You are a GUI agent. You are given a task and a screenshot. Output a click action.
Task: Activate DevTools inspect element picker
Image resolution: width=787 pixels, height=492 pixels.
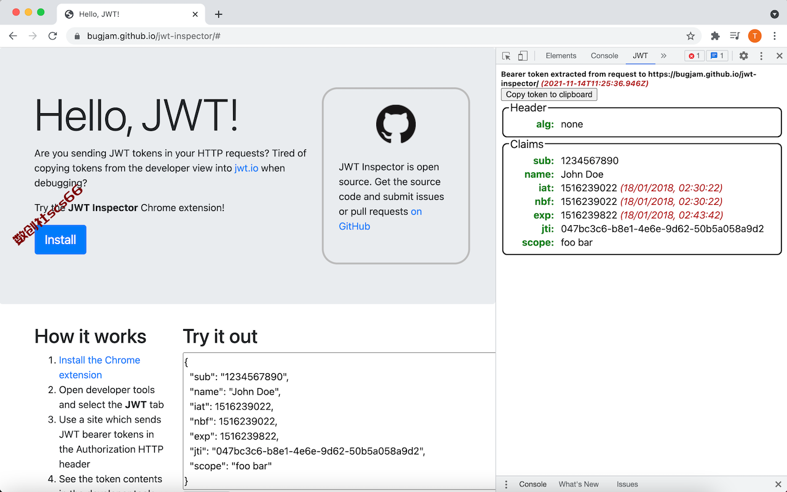[x=506, y=56]
